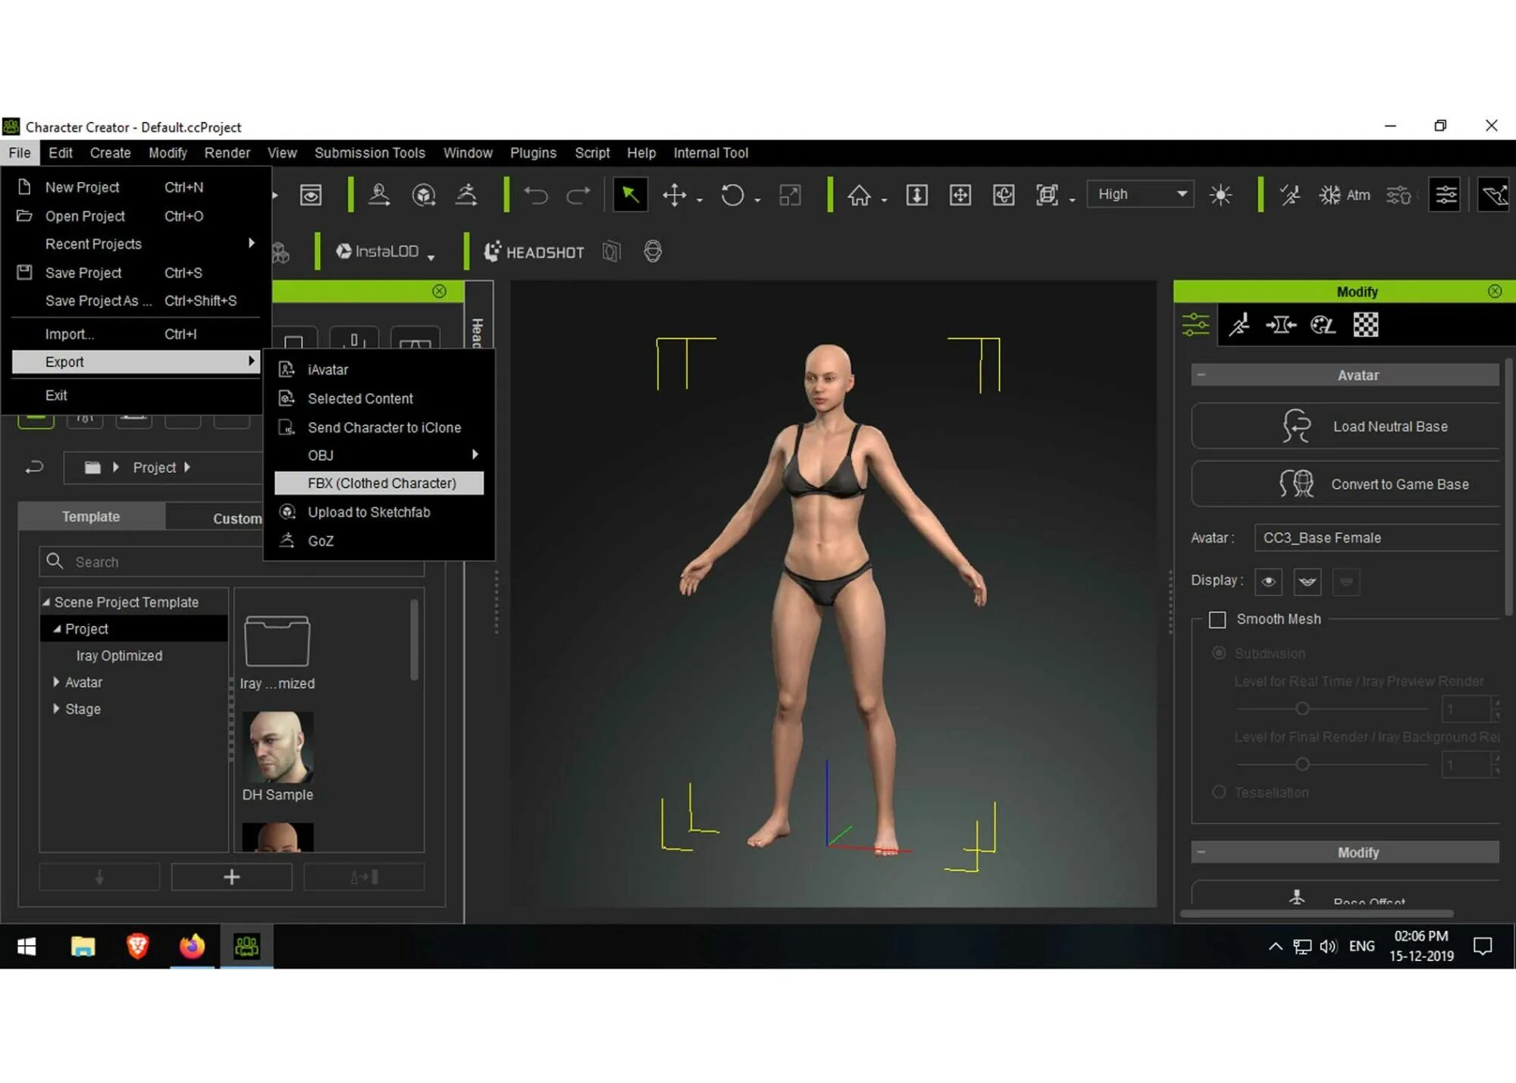Open the Recent Projects submenu
Image resolution: width=1516 pixels, height=1083 pixels.
coord(136,243)
